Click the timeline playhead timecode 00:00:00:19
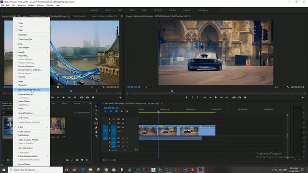 click(111, 108)
